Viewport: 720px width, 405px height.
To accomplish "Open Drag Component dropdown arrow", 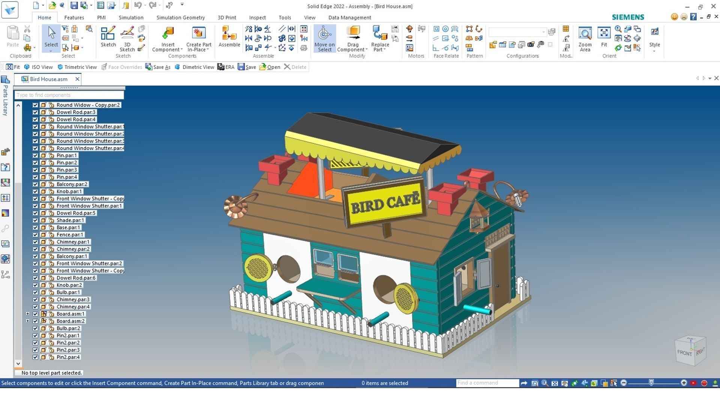I will tap(366, 49).
